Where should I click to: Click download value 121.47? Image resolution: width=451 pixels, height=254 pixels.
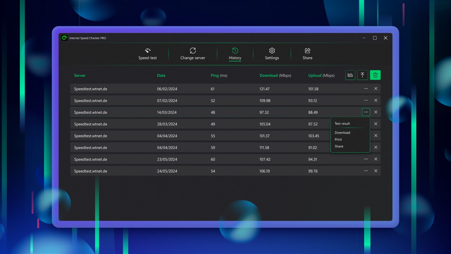click(x=265, y=89)
